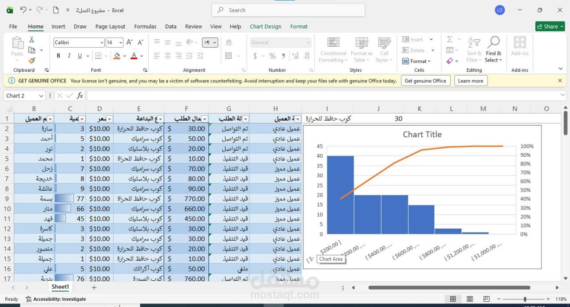The height and width of the screenshot is (307, 570).
Task: Customize Quick Access Toolbar dropdown
Action: tap(68, 10)
